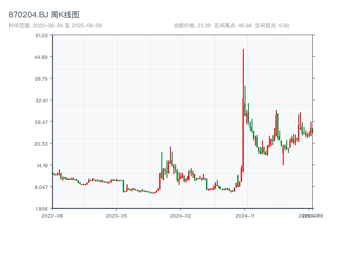
Task: Select the time range text 2022-08-26 至 2025-08-08
Action: coord(67,26)
